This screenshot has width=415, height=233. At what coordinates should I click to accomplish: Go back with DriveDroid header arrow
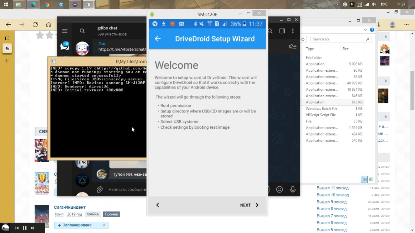pos(158,39)
